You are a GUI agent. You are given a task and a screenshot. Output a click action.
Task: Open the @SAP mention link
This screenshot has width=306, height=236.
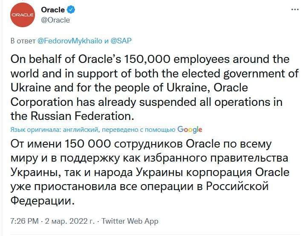click(x=121, y=41)
